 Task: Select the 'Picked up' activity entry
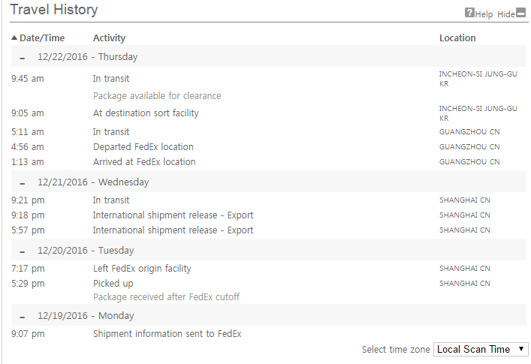pos(113,284)
